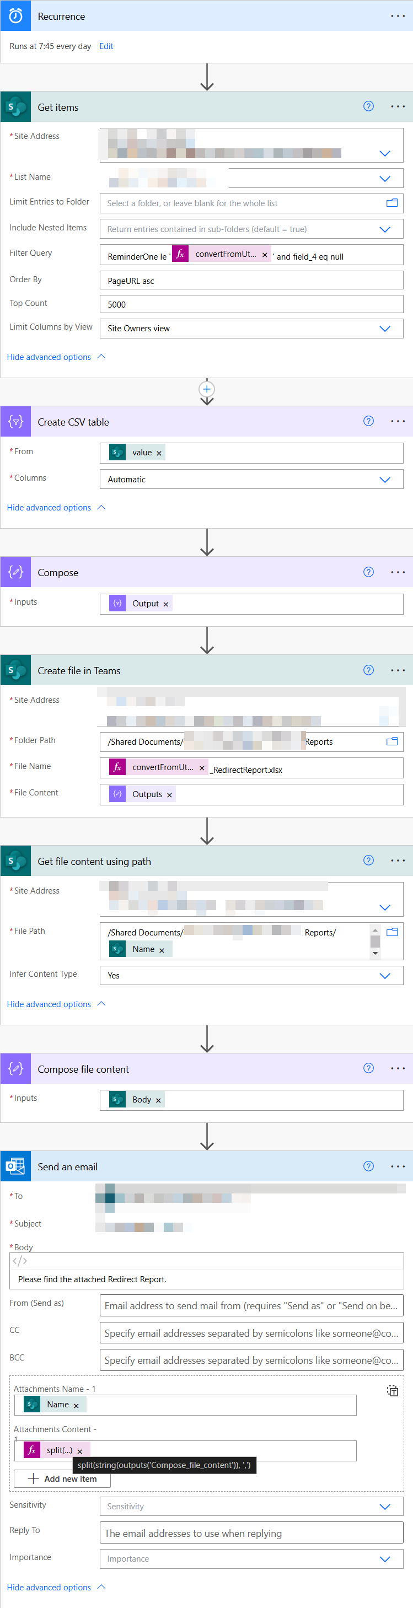
Task: Click the BCC email field
Action: point(251,1359)
